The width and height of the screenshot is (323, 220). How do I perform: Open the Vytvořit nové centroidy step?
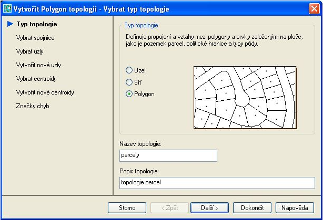point(45,92)
